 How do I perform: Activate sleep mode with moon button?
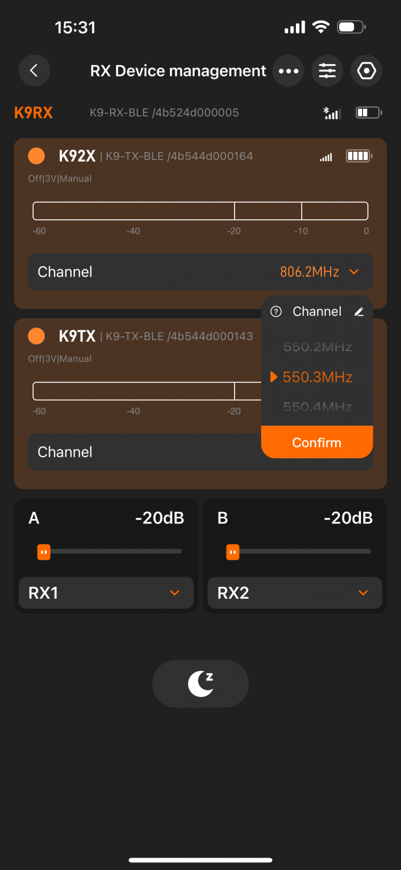200,683
